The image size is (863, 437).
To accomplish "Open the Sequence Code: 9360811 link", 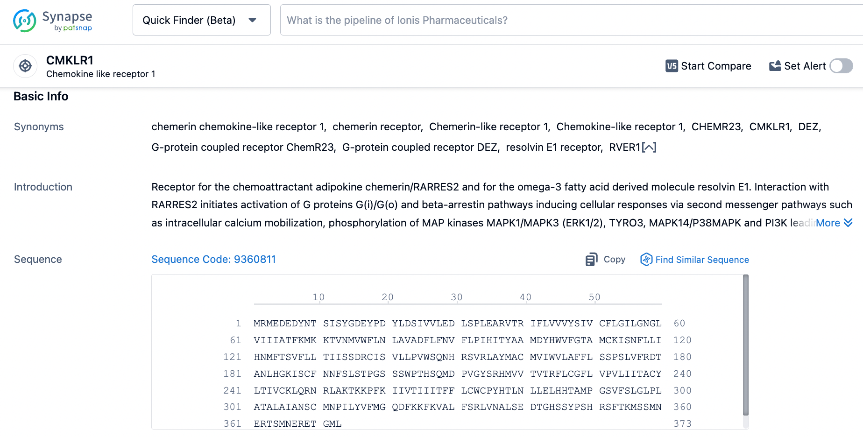I will [x=213, y=259].
